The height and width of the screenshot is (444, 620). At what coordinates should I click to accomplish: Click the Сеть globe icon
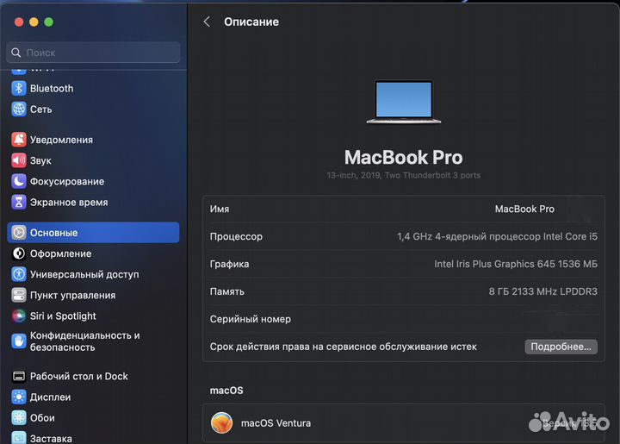click(x=19, y=109)
